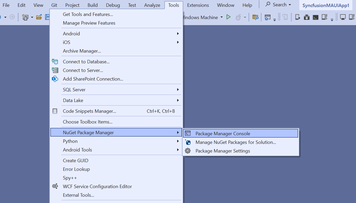Expand the Data Lake submenu arrow
This screenshot has height=203, width=356.
(178, 100)
